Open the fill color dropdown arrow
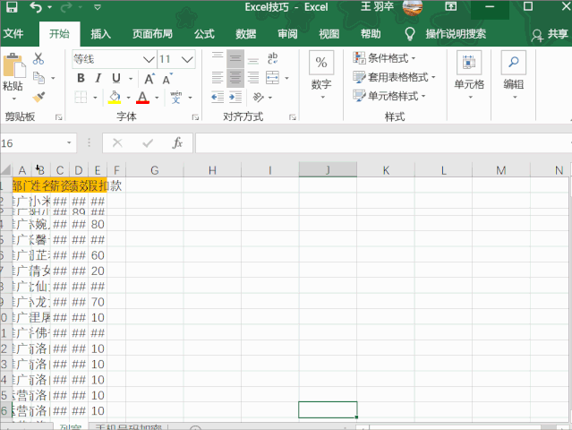Image resolution: width=572 pixels, height=430 pixels. [x=128, y=98]
